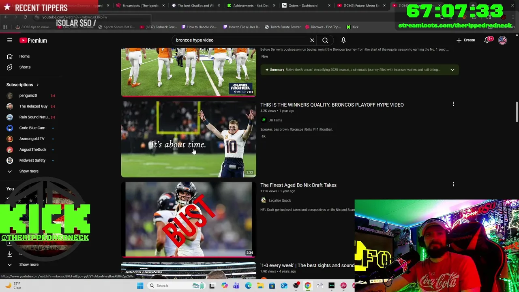Click the #broncos hashtag in description
519x292 pixels.
296,129
